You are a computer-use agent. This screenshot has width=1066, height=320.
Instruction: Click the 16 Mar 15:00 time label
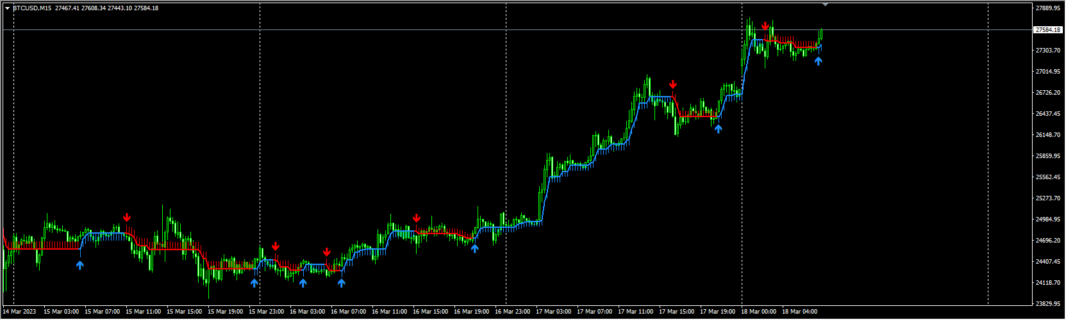pos(431,312)
